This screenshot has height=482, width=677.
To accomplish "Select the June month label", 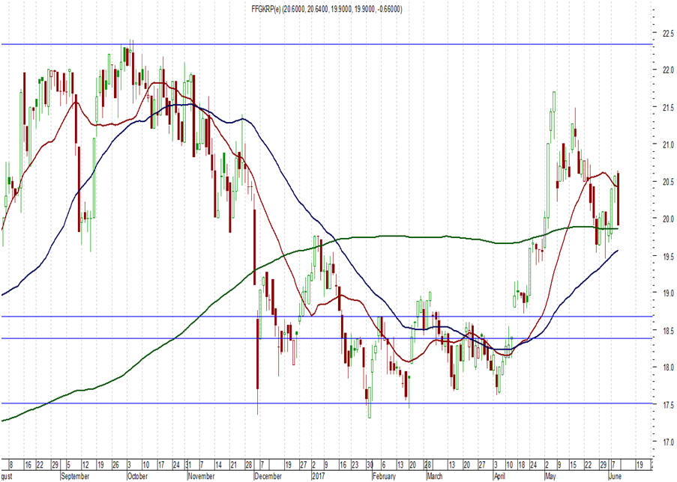I will pyautogui.click(x=615, y=477).
